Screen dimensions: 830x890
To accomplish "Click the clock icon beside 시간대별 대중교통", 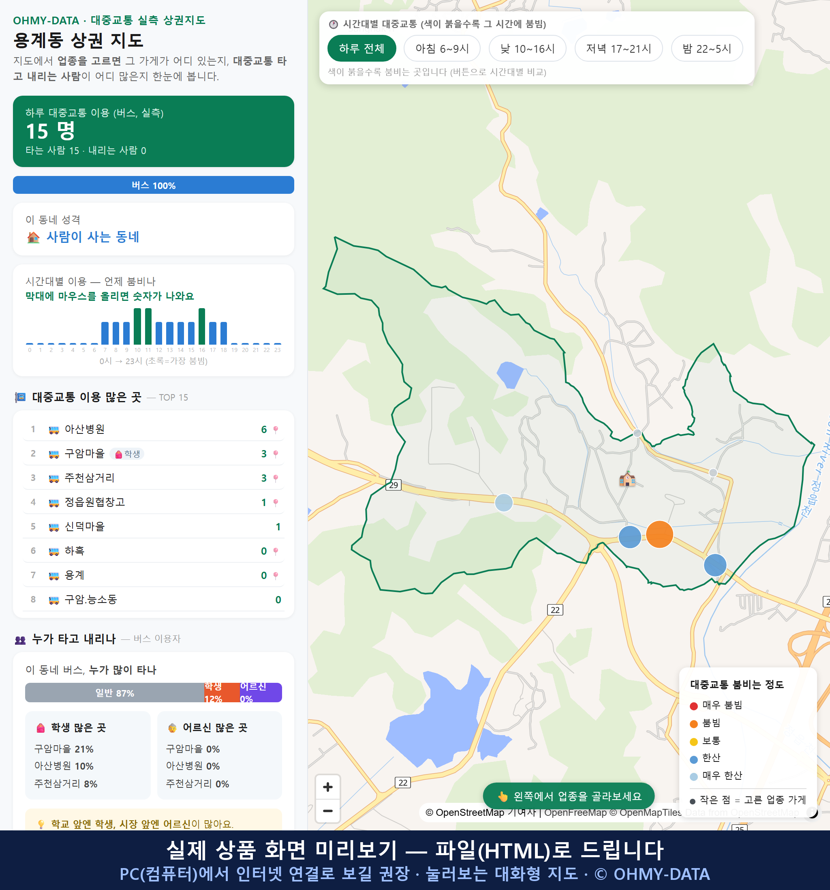I will 334,24.
